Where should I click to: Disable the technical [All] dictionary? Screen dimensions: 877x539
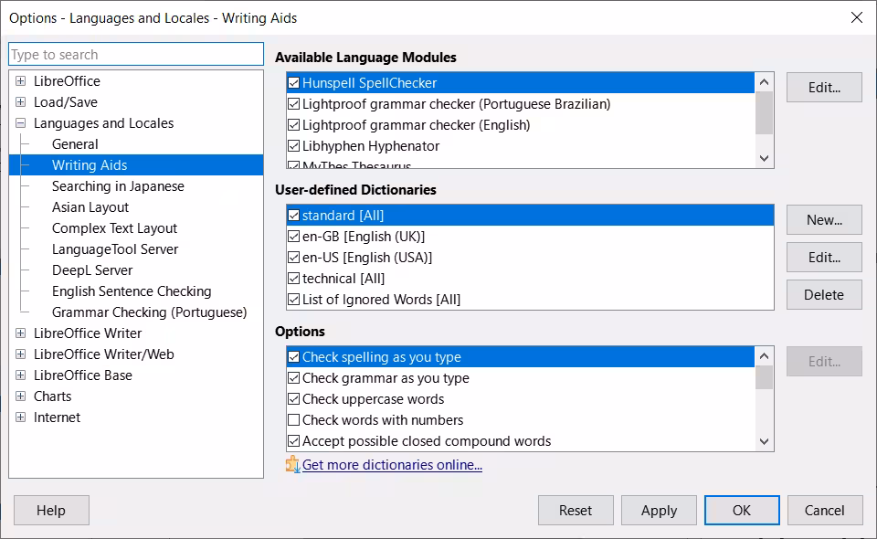[293, 279]
